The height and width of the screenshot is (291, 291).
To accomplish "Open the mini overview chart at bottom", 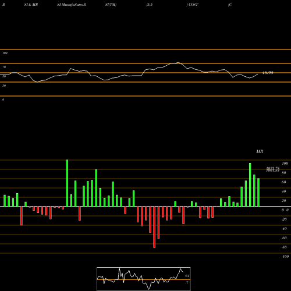I will click(144, 279).
